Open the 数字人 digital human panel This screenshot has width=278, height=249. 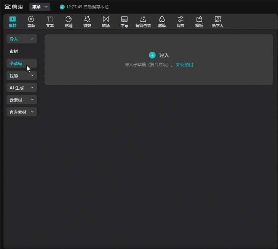pyautogui.click(x=218, y=22)
